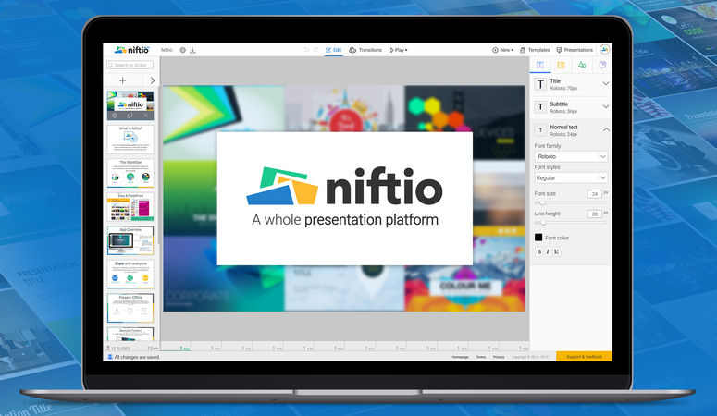The image size is (717, 416).
Task: Select the 'What is Niftio?' slide thumbnail
Action: click(x=130, y=139)
